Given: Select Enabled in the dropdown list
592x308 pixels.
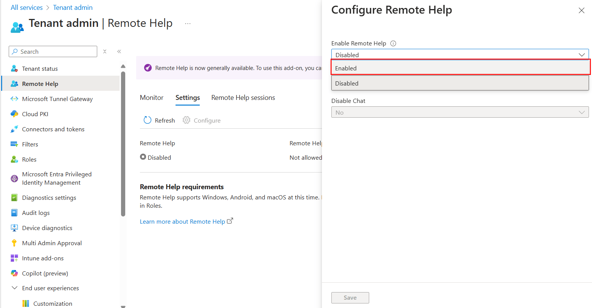Looking at the screenshot, I should [x=460, y=67].
